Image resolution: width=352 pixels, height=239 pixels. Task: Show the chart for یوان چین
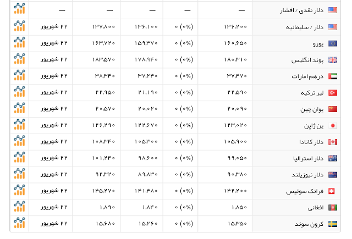19,108
